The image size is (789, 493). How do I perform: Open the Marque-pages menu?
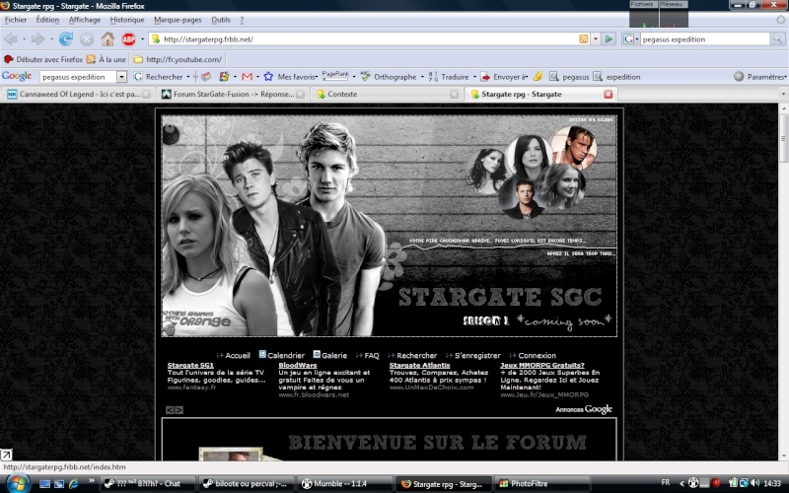(x=178, y=20)
